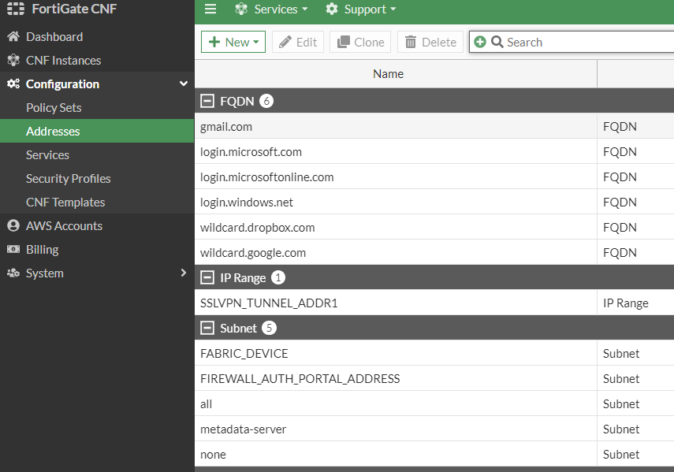Click the Support gear icon
Screen dimensions: 674x472
click(331, 9)
